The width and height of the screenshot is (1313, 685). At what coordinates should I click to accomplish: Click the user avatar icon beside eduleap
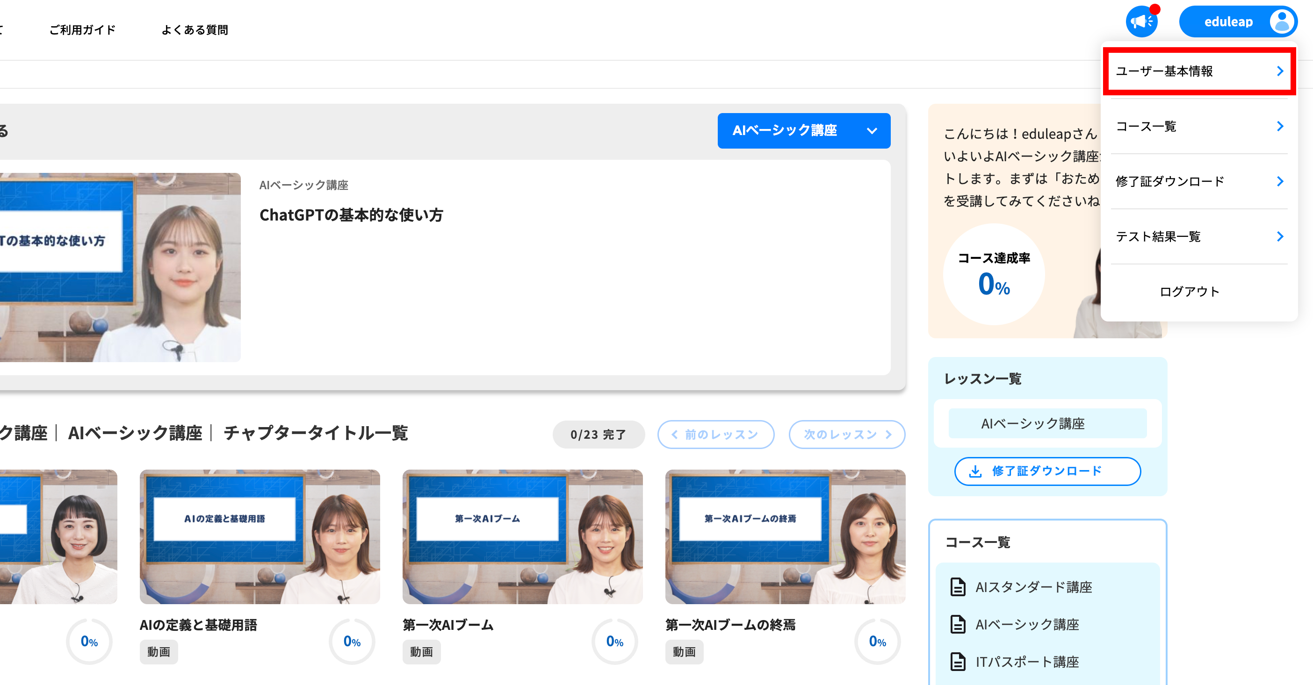pos(1282,21)
